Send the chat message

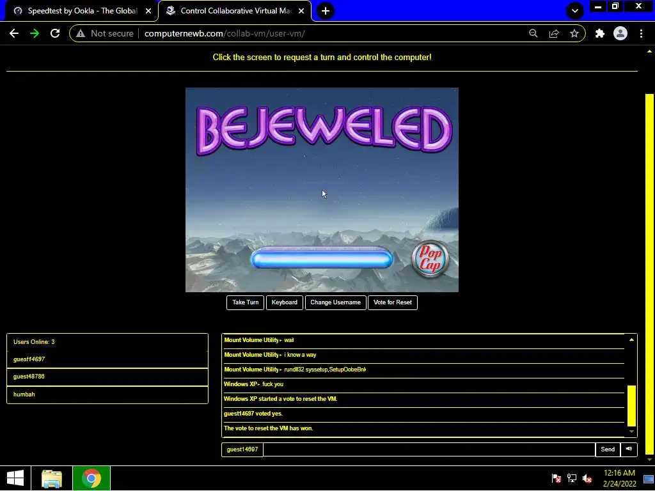(608, 449)
